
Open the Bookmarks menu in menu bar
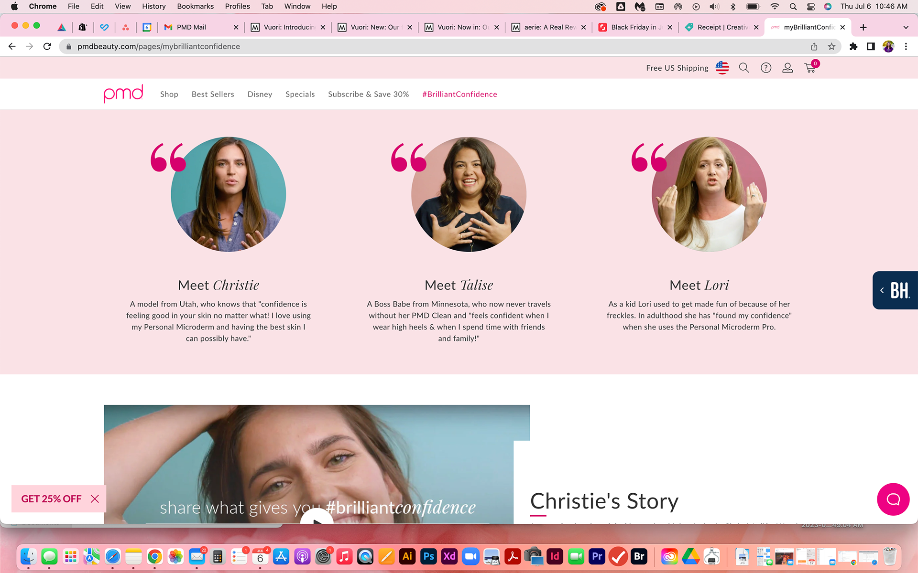(195, 6)
